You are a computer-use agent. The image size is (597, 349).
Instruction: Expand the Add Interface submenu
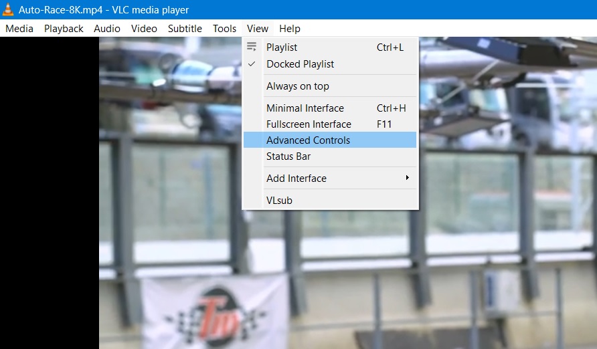pos(330,178)
